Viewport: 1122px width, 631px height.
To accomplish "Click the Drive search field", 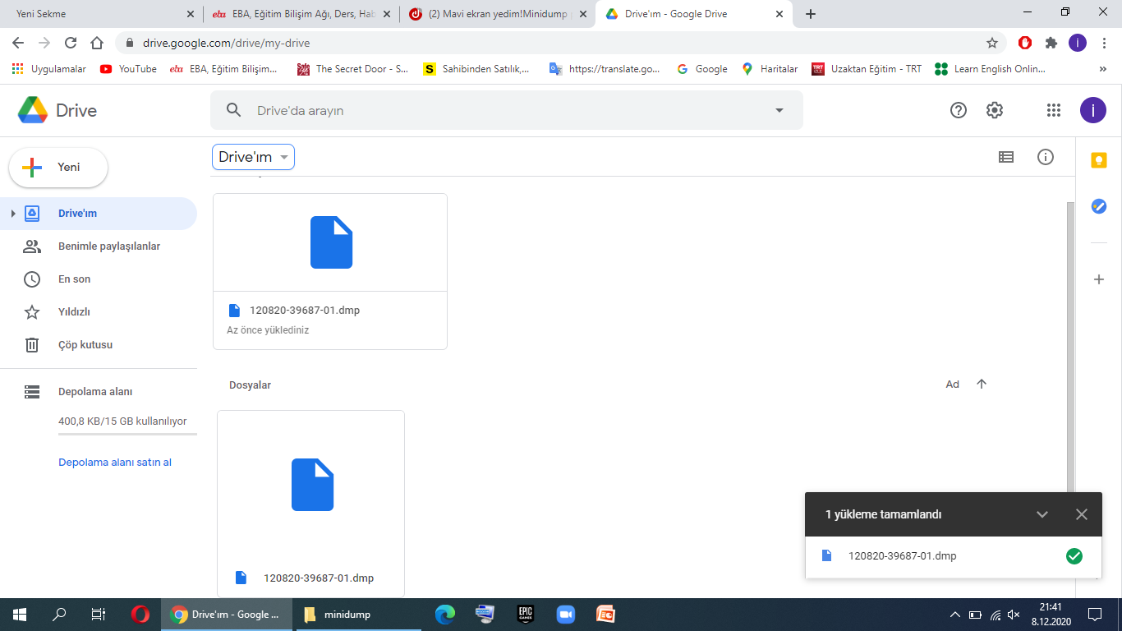I will pyautogui.click(x=507, y=110).
